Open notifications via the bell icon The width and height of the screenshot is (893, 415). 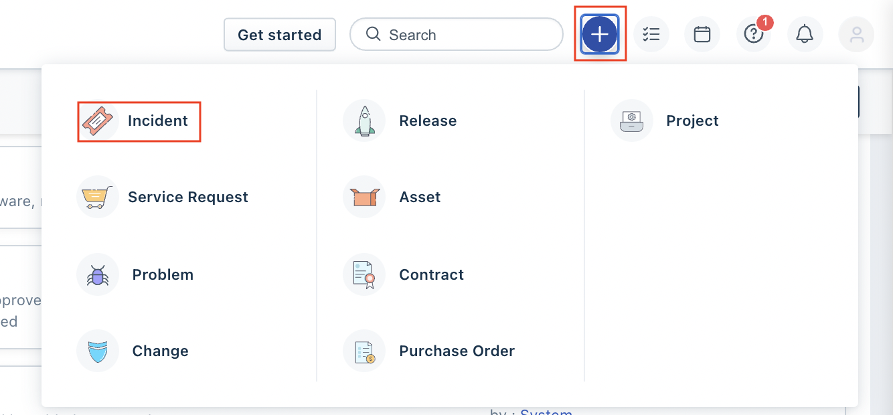coord(805,33)
